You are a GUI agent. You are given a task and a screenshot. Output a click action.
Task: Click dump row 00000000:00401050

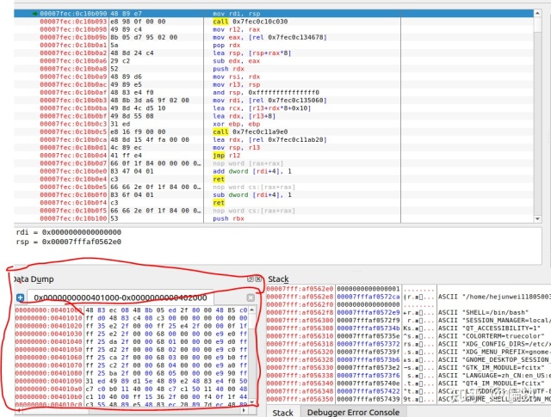tap(131, 350)
